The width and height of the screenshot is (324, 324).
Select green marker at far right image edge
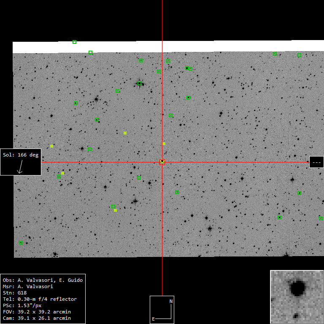(321, 218)
